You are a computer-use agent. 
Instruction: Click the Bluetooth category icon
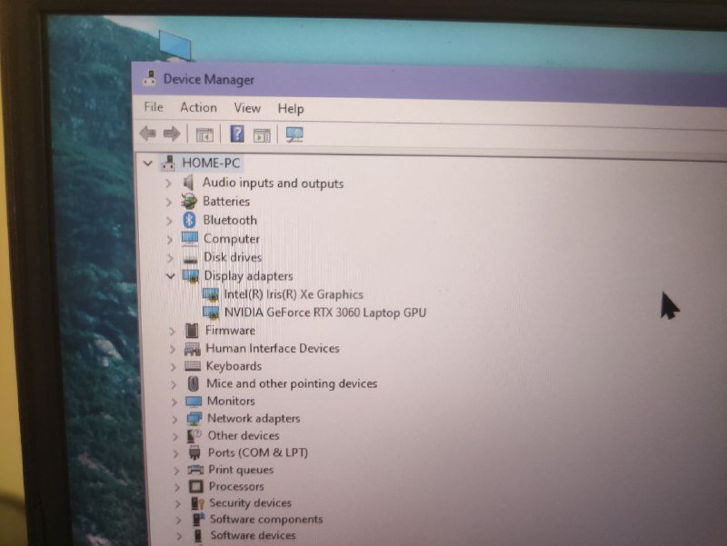click(x=189, y=220)
